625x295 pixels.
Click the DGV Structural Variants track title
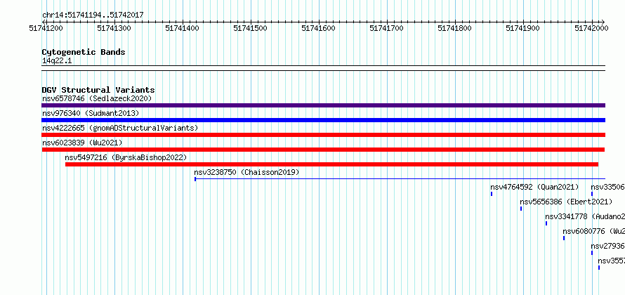[98, 90]
